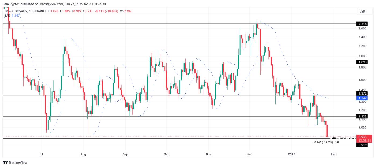Click the 1.200 price axis tick

pos(362,110)
